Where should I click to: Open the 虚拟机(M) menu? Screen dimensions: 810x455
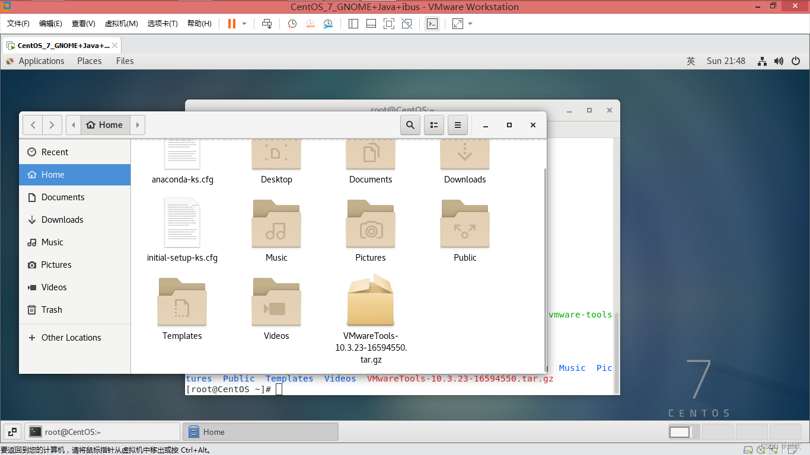point(121,24)
